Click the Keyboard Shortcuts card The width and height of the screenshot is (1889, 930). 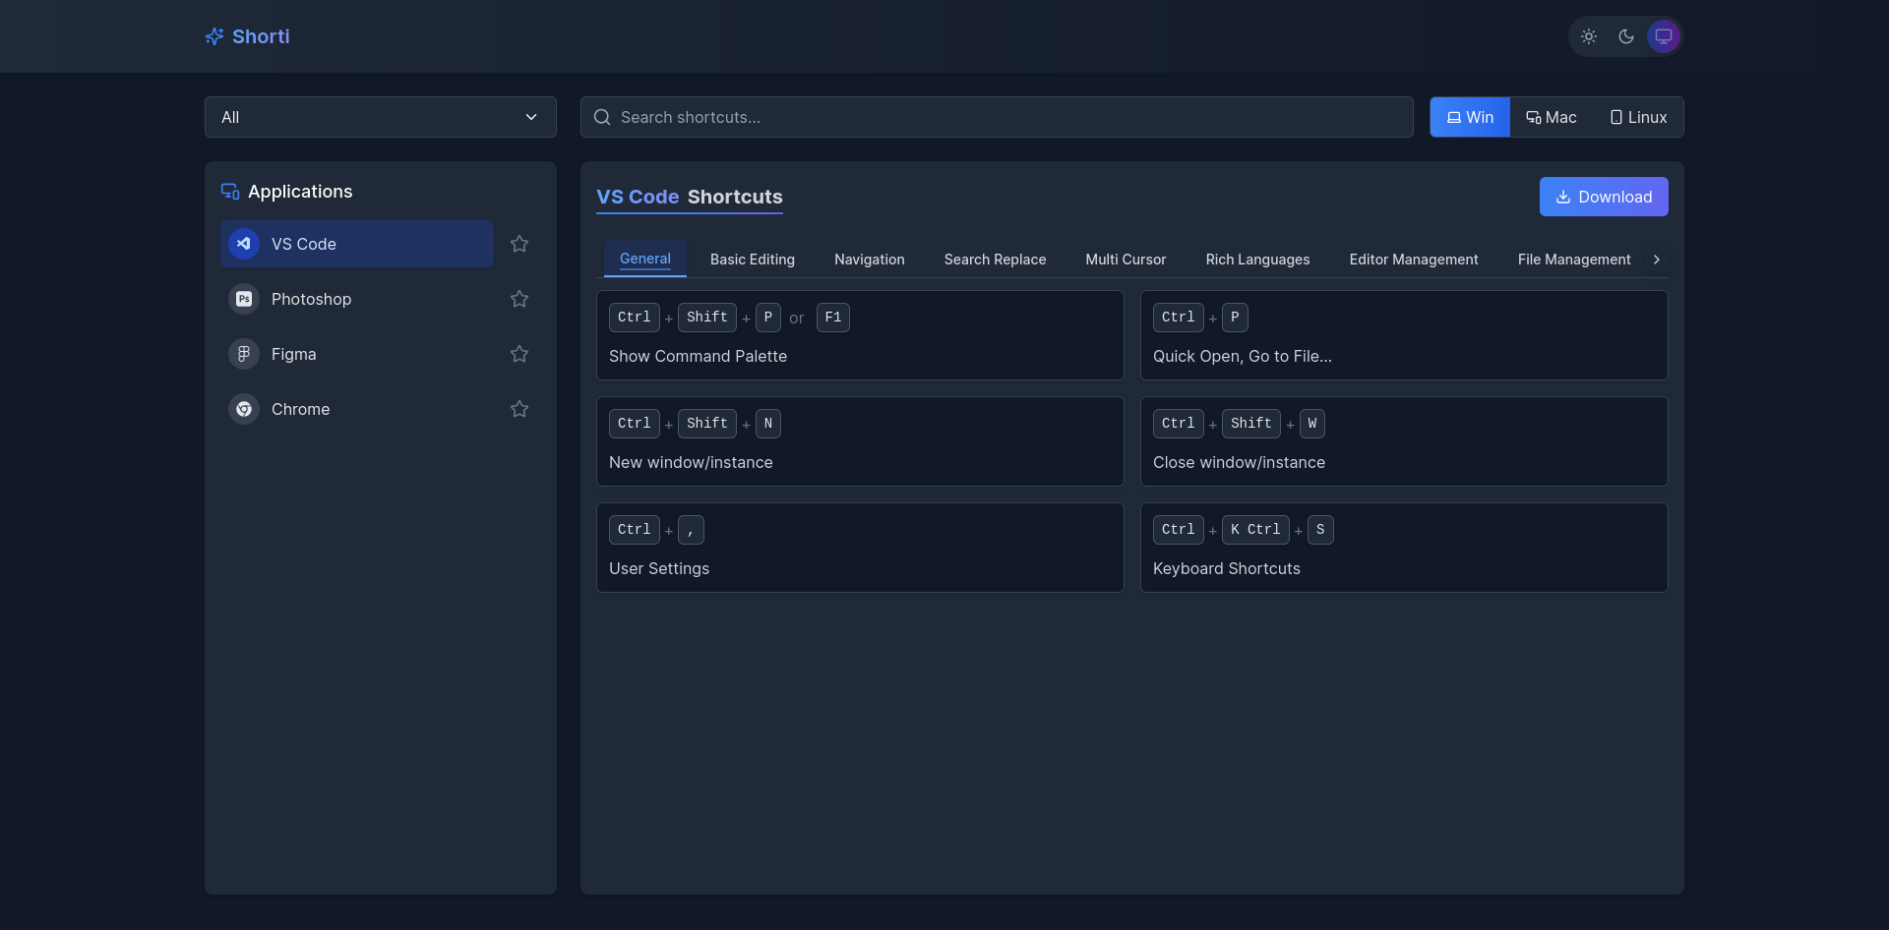coord(1404,548)
